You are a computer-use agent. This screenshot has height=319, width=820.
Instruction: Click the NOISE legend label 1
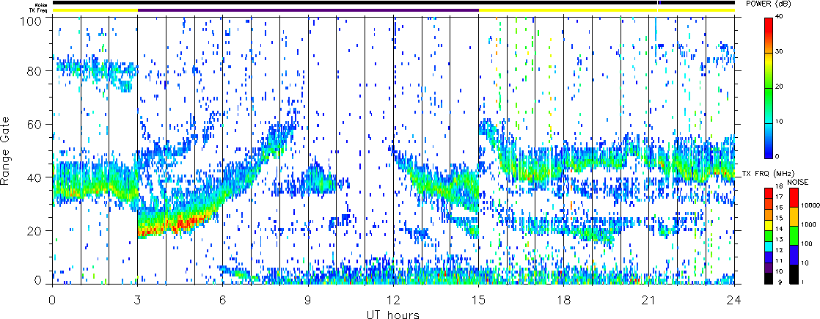(x=802, y=282)
